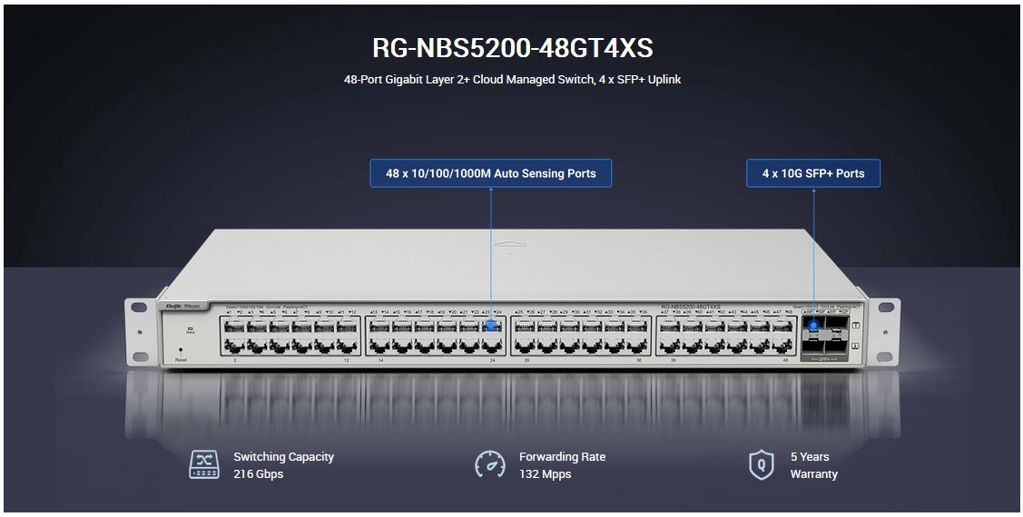Click the fourth port group, ports 37-48
Image resolution: width=1023 pixels, height=517 pixels.
pyautogui.click(x=725, y=336)
